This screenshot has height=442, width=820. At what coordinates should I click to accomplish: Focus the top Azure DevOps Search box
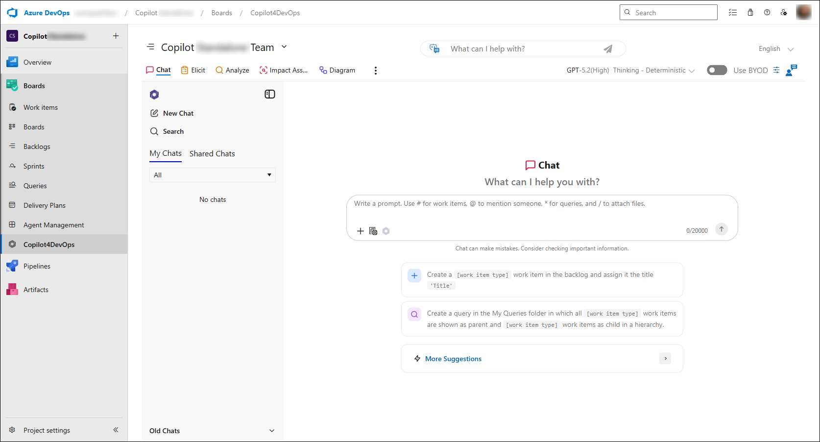pos(669,13)
